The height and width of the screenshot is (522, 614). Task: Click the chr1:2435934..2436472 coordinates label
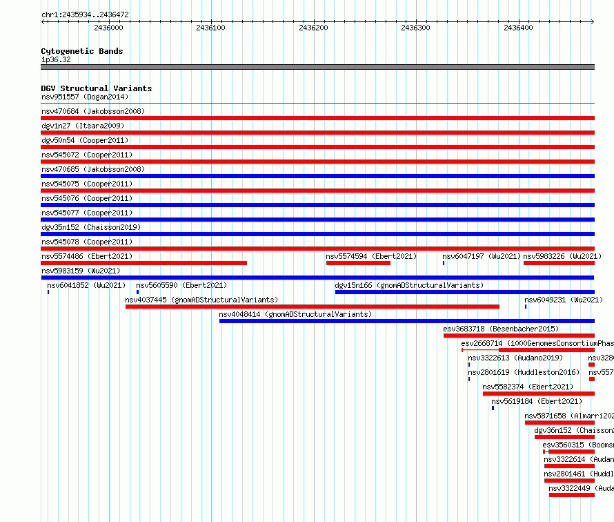coord(85,14)
